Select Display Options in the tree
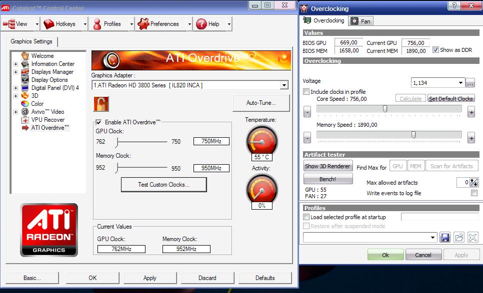The height and width of the screenshot is (293, 483). pyautogui.click(x=49, y=80)
